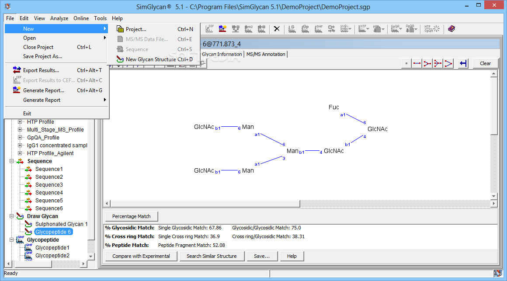Select the single linkage line tool
The width and height of the screenshot is (507, 281).
pos(417,63)
